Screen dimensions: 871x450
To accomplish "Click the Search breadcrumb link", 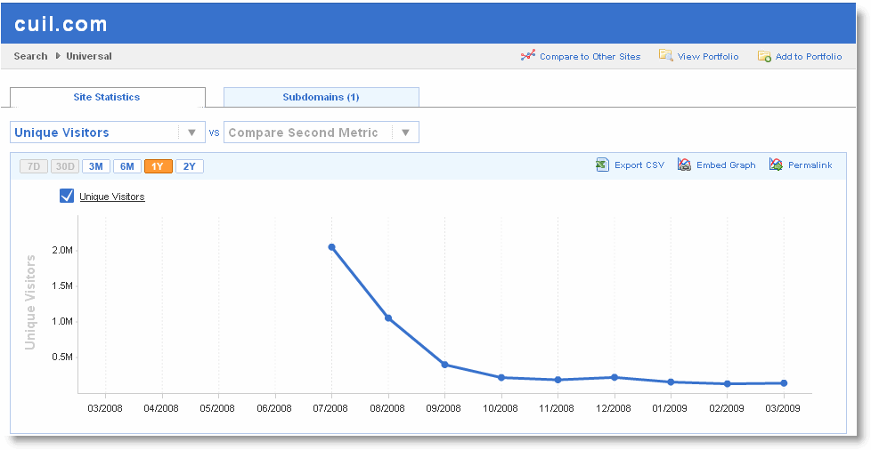I will [x=30, y=56].
